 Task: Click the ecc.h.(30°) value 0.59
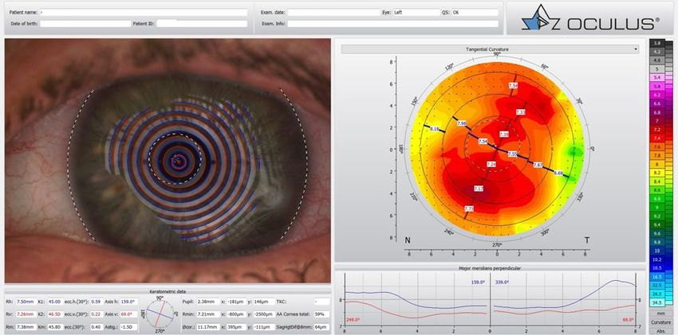tap(97, 302)
